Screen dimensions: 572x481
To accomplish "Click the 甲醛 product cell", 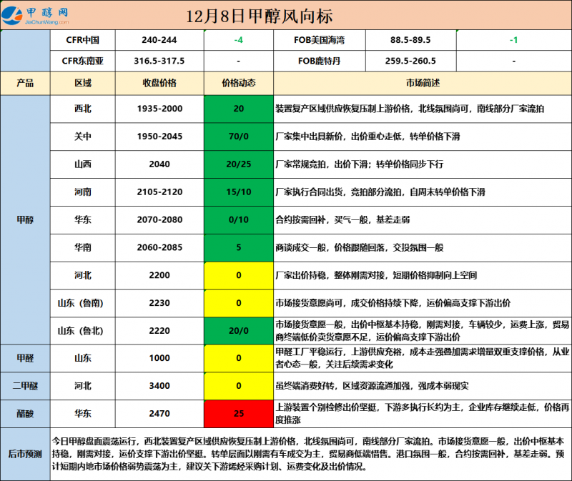I will [x=24, y=357].
